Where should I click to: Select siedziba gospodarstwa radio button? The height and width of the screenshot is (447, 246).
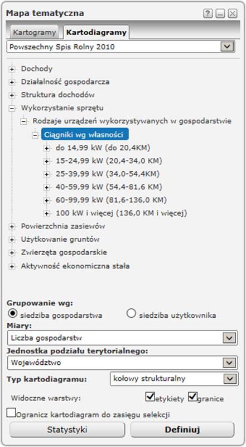coord(13,313)
